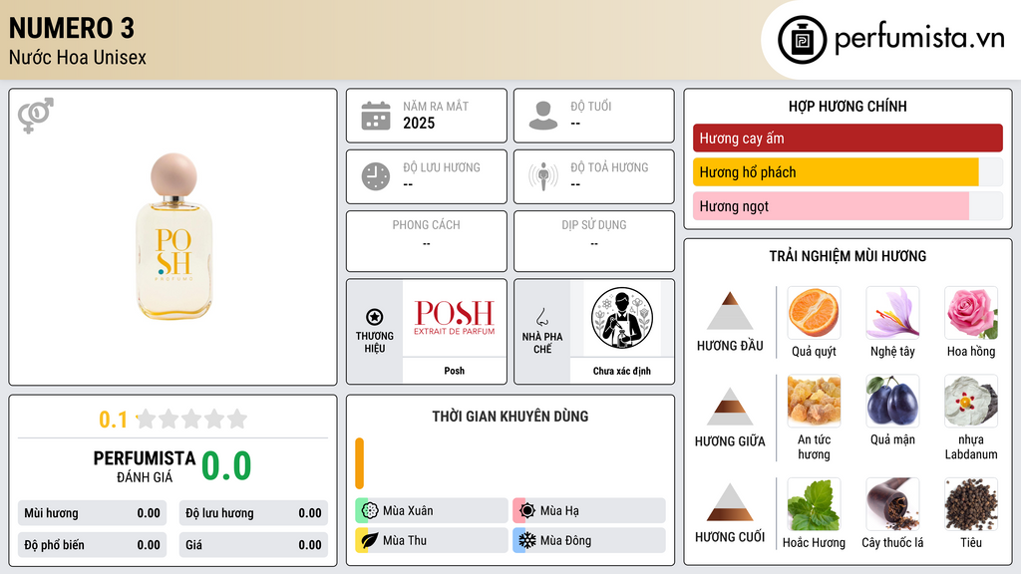Click the Mùa Xuân flower icon

tap(370, 511)
